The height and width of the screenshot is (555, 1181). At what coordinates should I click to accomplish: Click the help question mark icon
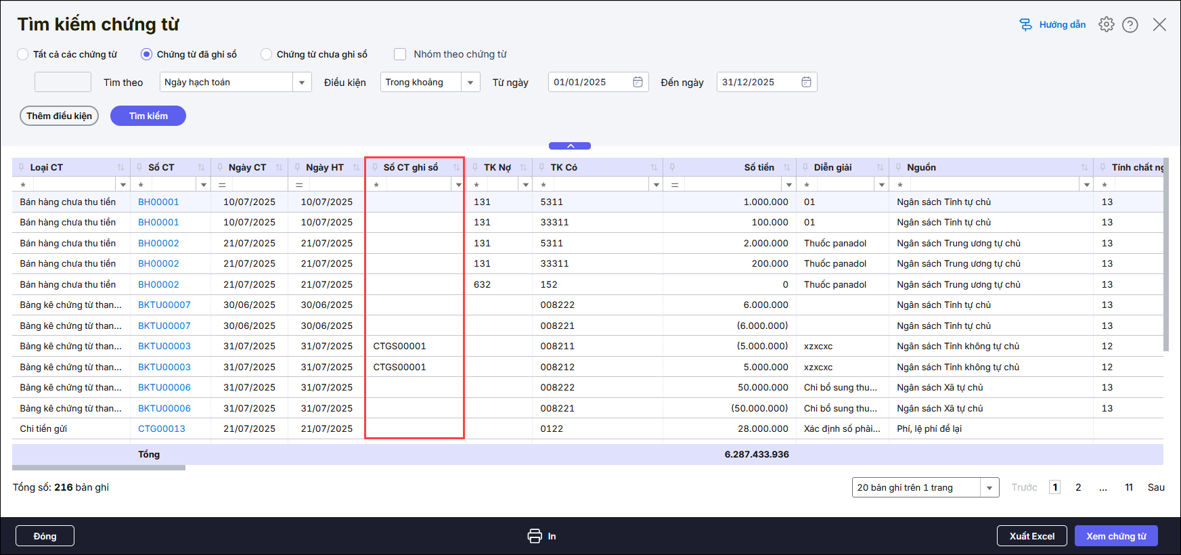1130,24
